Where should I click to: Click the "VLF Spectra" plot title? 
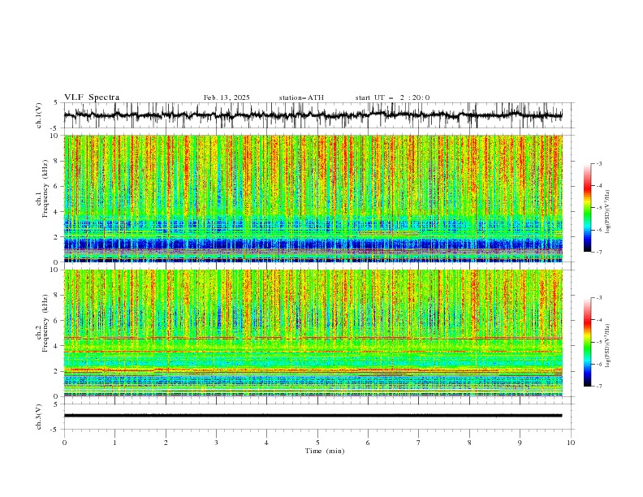92,97
